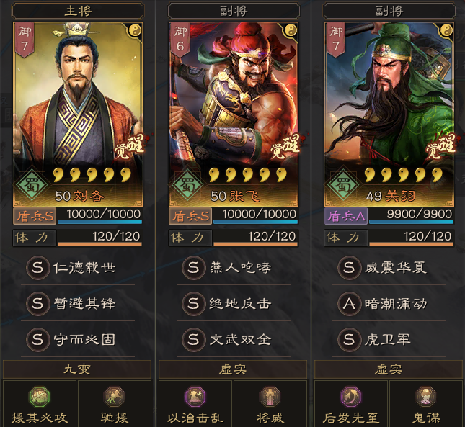
Task: Click 张飞's 体力 120/120 bar
Action: [234, 238]
